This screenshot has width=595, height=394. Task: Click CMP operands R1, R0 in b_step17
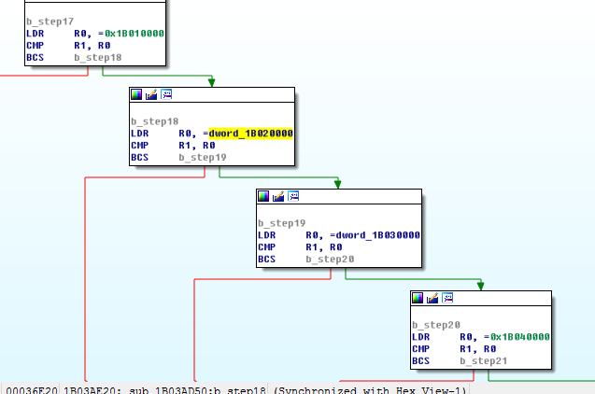pyautogui.click(x=92, y=46)
